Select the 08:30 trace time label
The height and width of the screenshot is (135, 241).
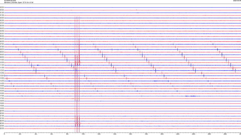[2, 52]
